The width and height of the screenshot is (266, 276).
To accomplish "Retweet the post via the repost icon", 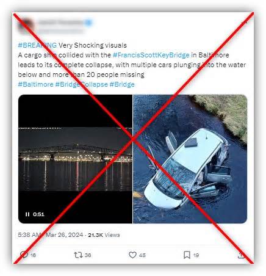I will click(78, 255).
